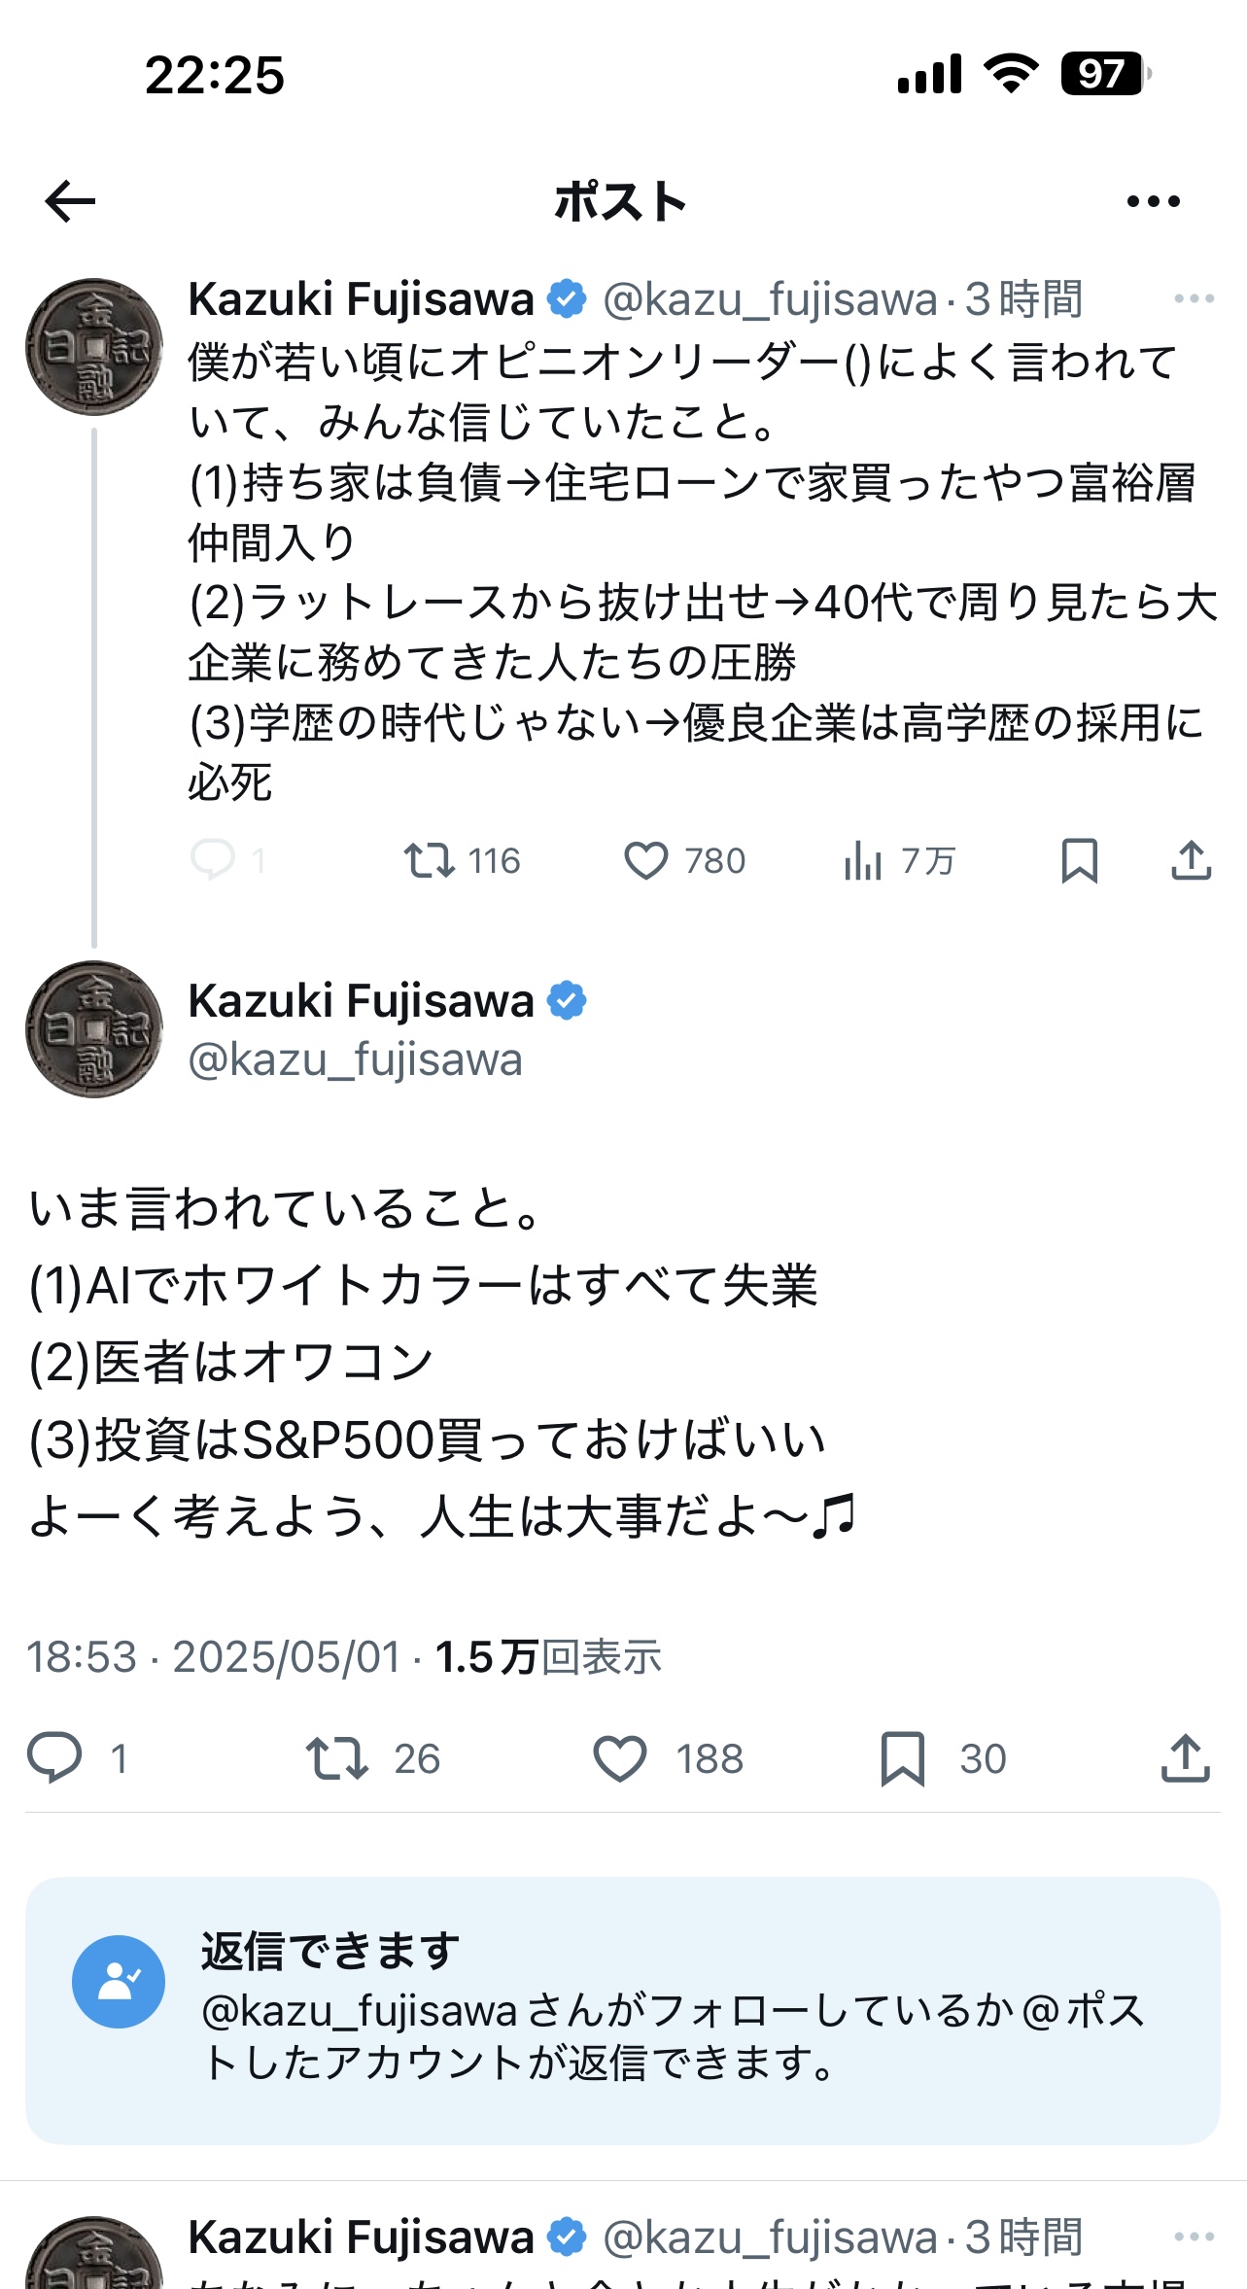This screenshot has width=1247, height=2289.
Task: Like the main post with 188 likes
Action: 668,1758
